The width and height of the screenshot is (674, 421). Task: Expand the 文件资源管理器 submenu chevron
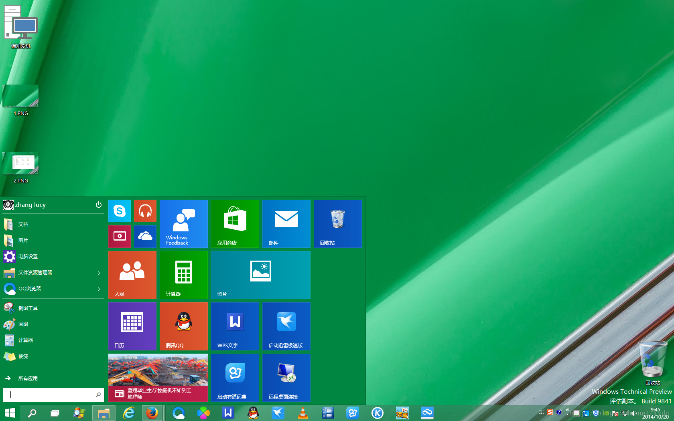[x=99, y=273]
